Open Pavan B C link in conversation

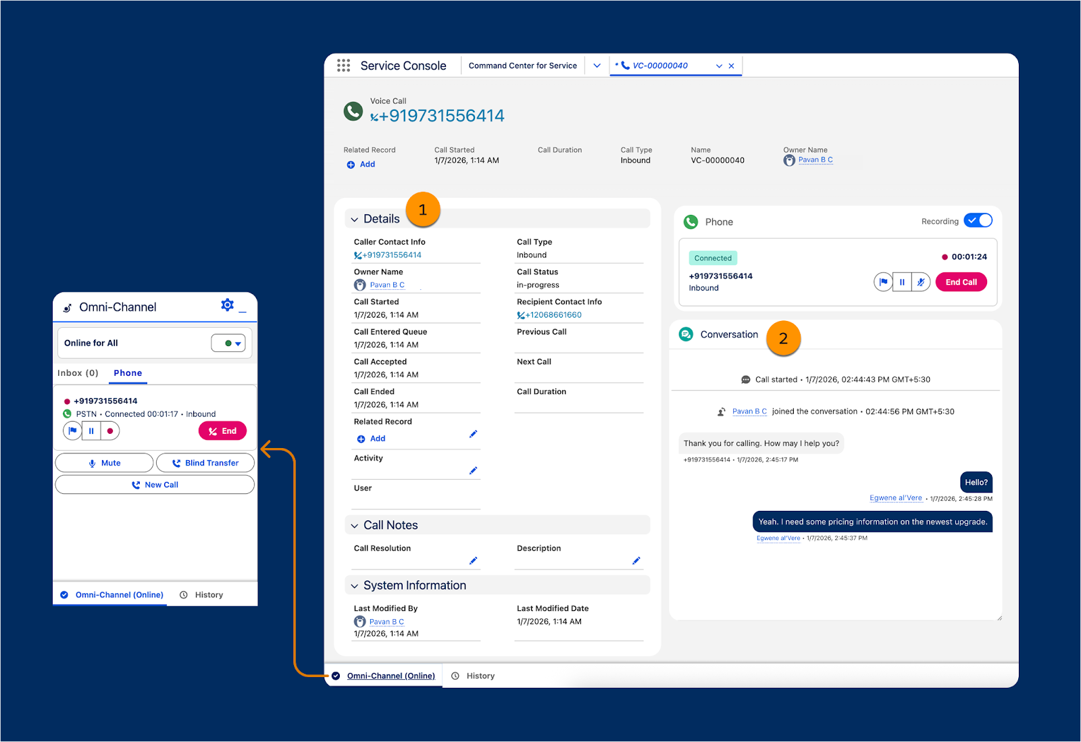[749, 412]
